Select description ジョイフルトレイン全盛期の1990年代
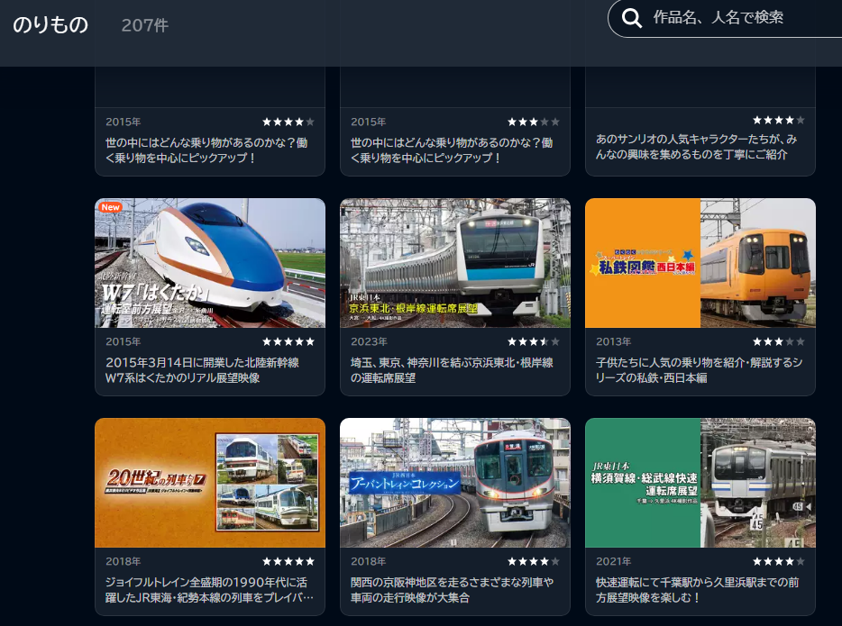842x626 pixels. (209, 590)
